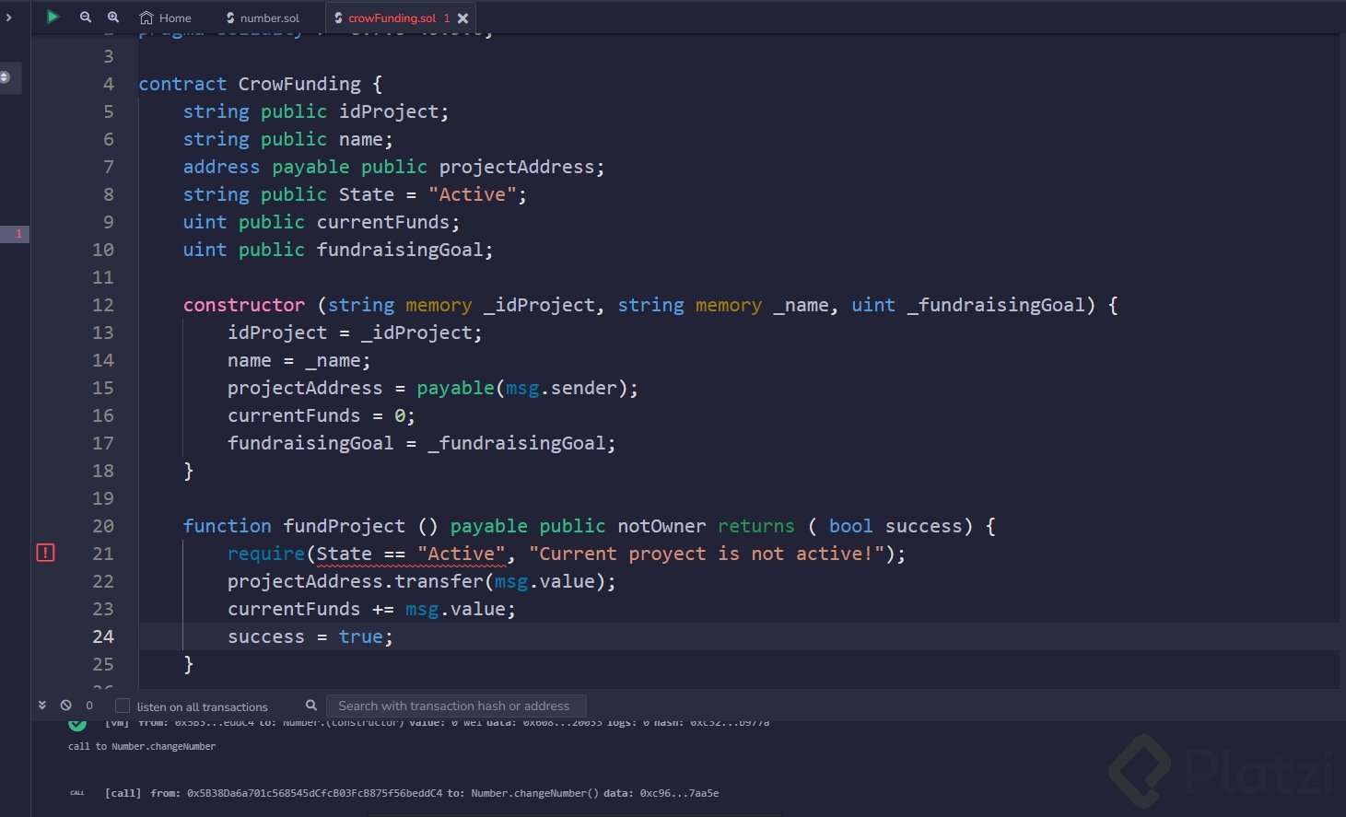
Task: Click 'idProject = _idProject;' line
Action: pos(355,333)
